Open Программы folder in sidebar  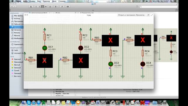17,21
